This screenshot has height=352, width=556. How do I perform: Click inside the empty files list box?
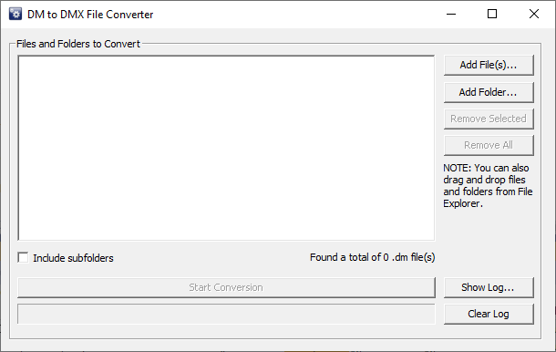(x=226, y=148)
